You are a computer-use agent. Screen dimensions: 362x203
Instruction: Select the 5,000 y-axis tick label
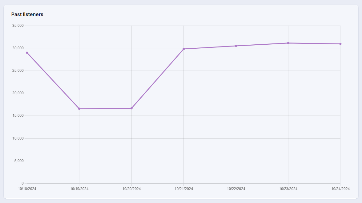point(19,161)
